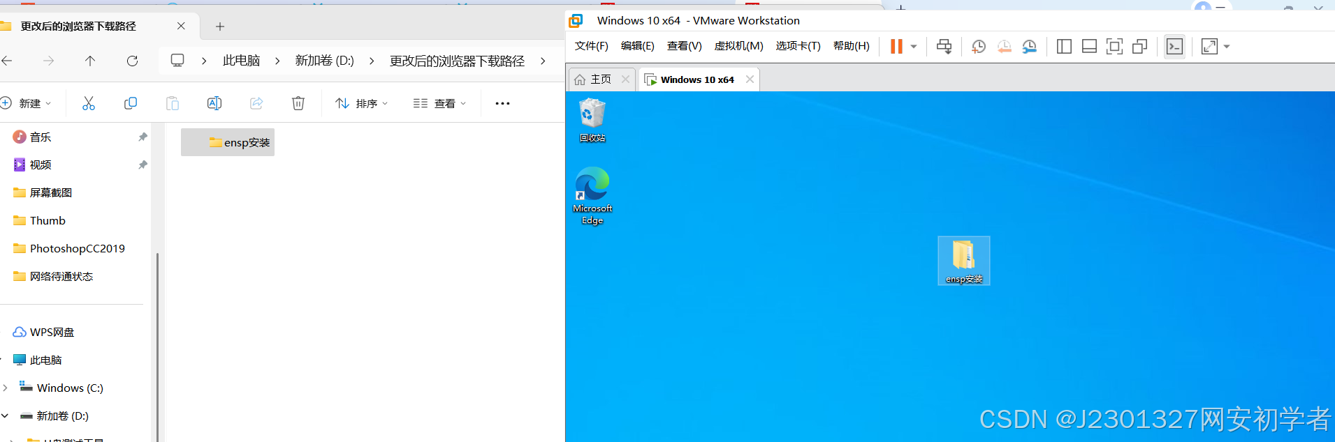The image size is (1335, 442).
Task: Unpin 视频 using its pin icon
Action: [x=143, y=165]
